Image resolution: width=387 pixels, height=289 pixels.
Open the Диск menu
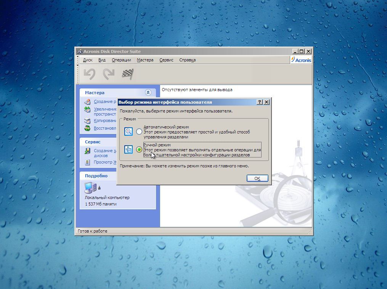88,60
